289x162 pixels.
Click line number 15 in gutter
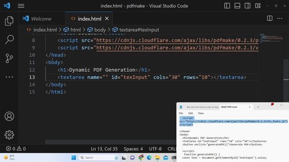32,92
